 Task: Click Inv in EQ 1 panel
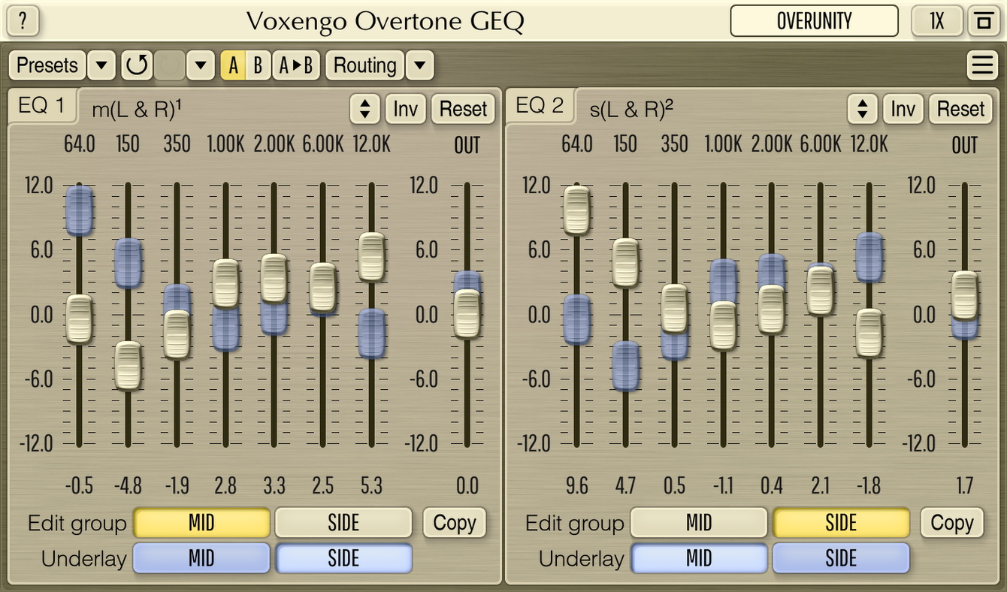pos(406,109)
